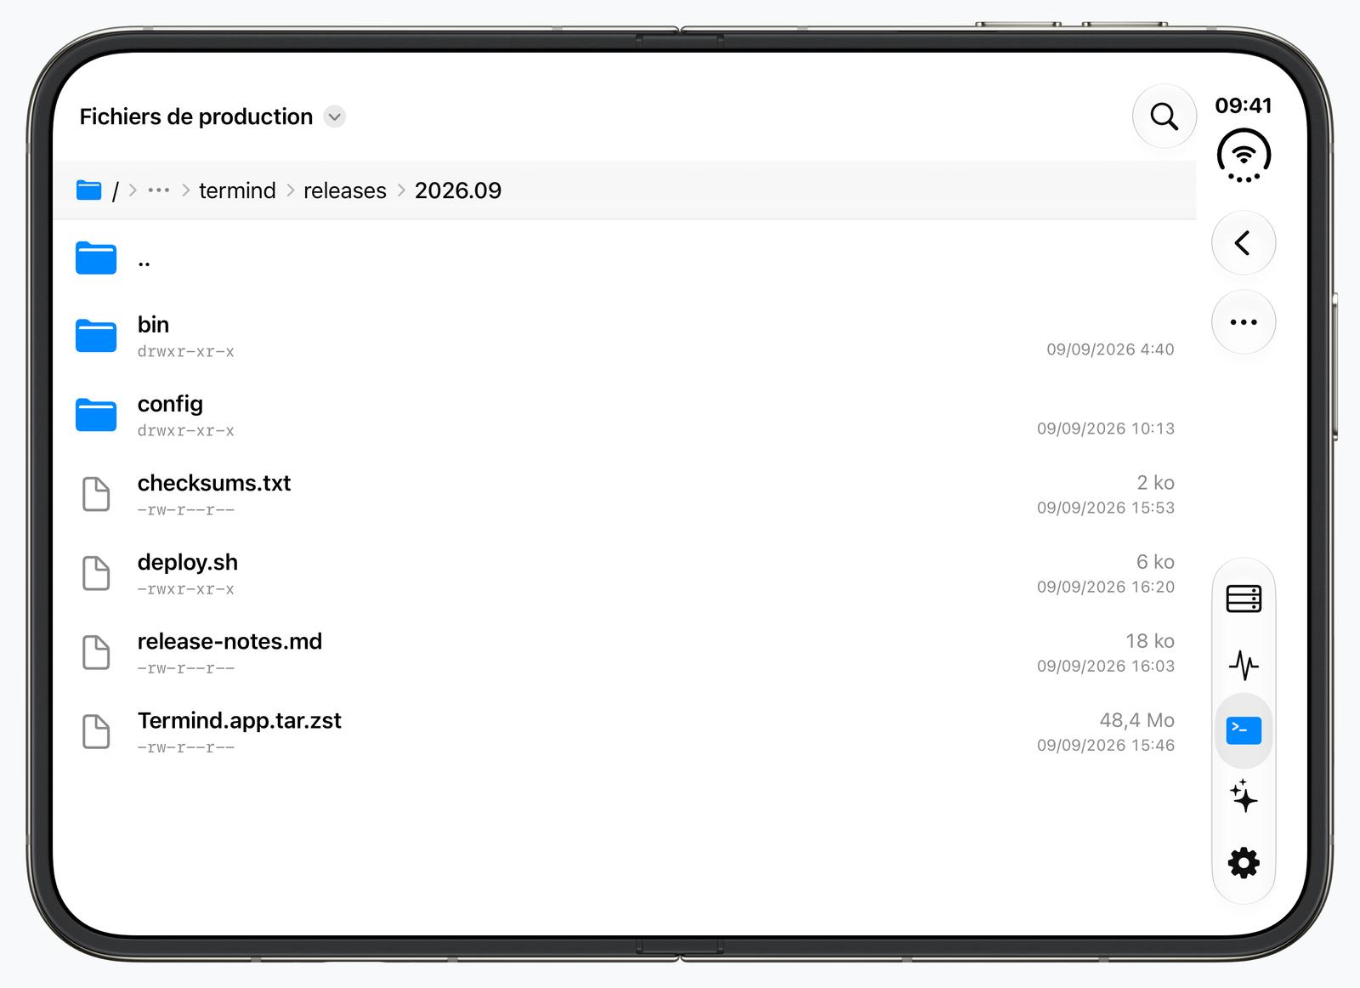
Task: Open the config folder icon
Action: 96,415
